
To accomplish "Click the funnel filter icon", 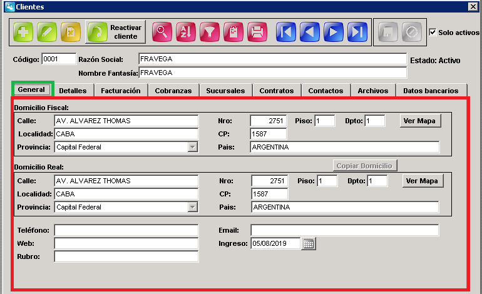I will tap(209, 32).
